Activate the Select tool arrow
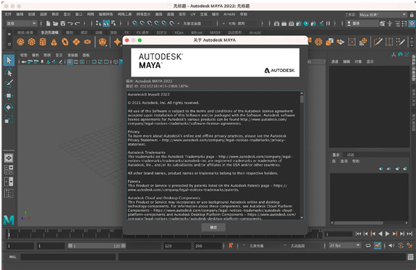This screenshot has height=270, width=416. click(9, 60)
